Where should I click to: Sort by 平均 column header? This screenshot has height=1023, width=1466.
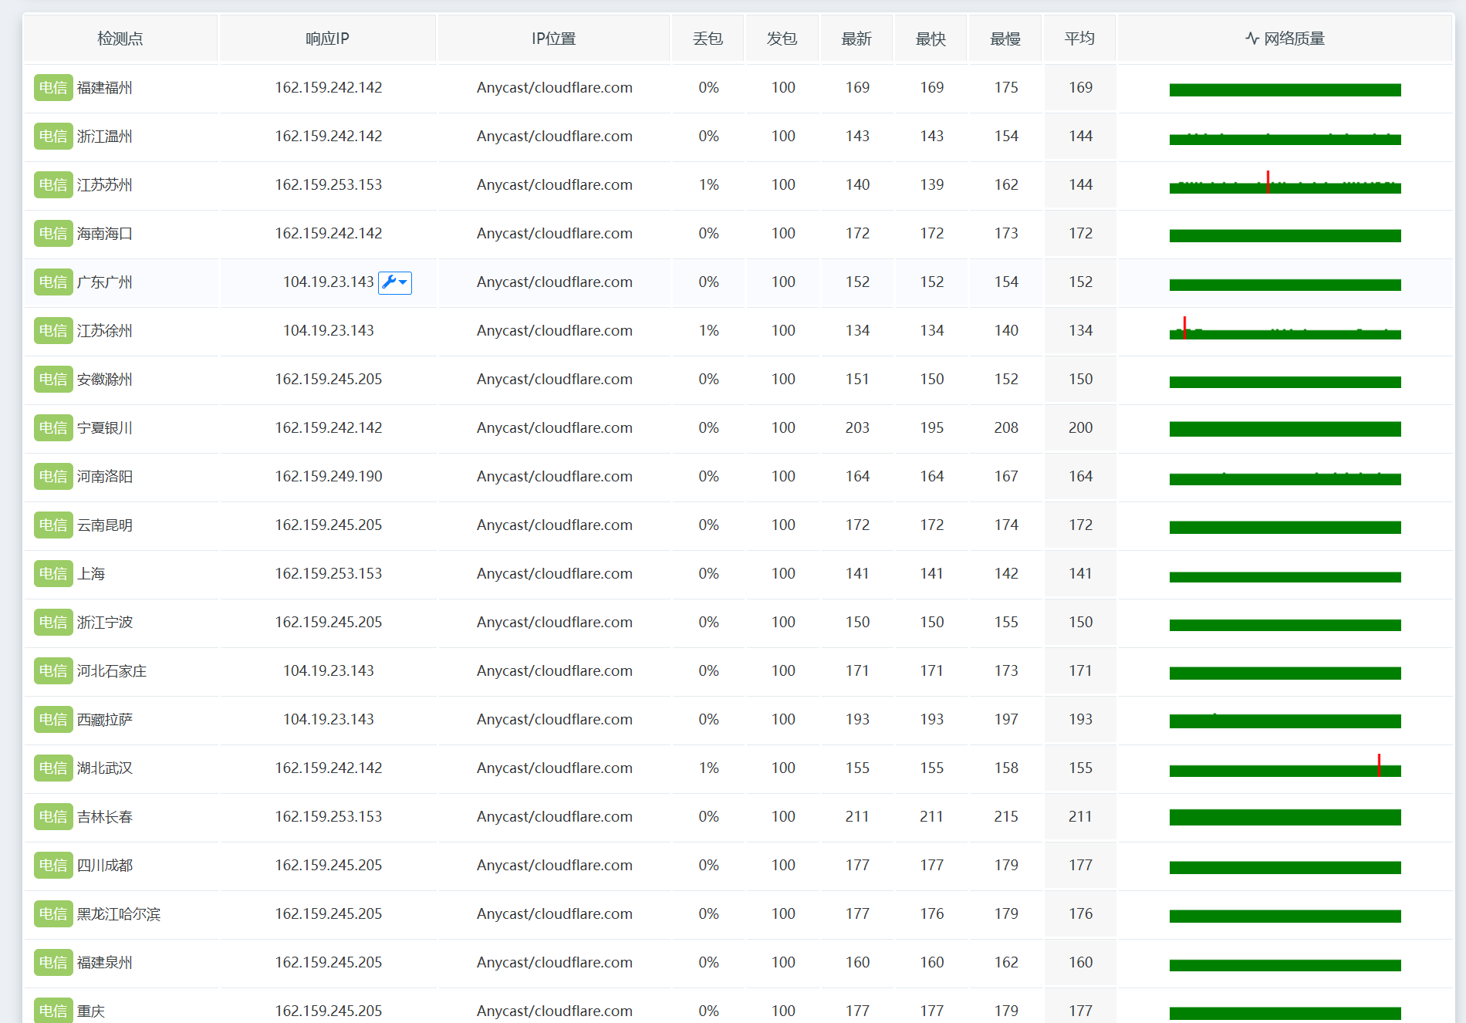(x=1079, y=39)
